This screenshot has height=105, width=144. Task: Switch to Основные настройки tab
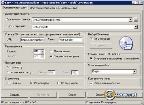[15, 8]
